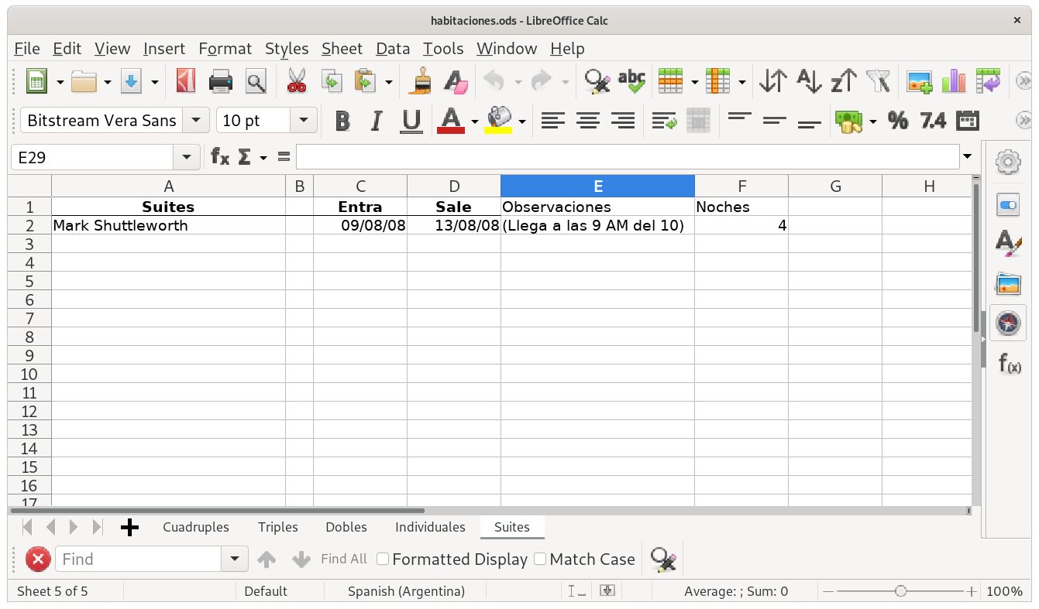The image size is (1039, 609).
Task: Format as Date calendar icon
Action: pos(968,120)
